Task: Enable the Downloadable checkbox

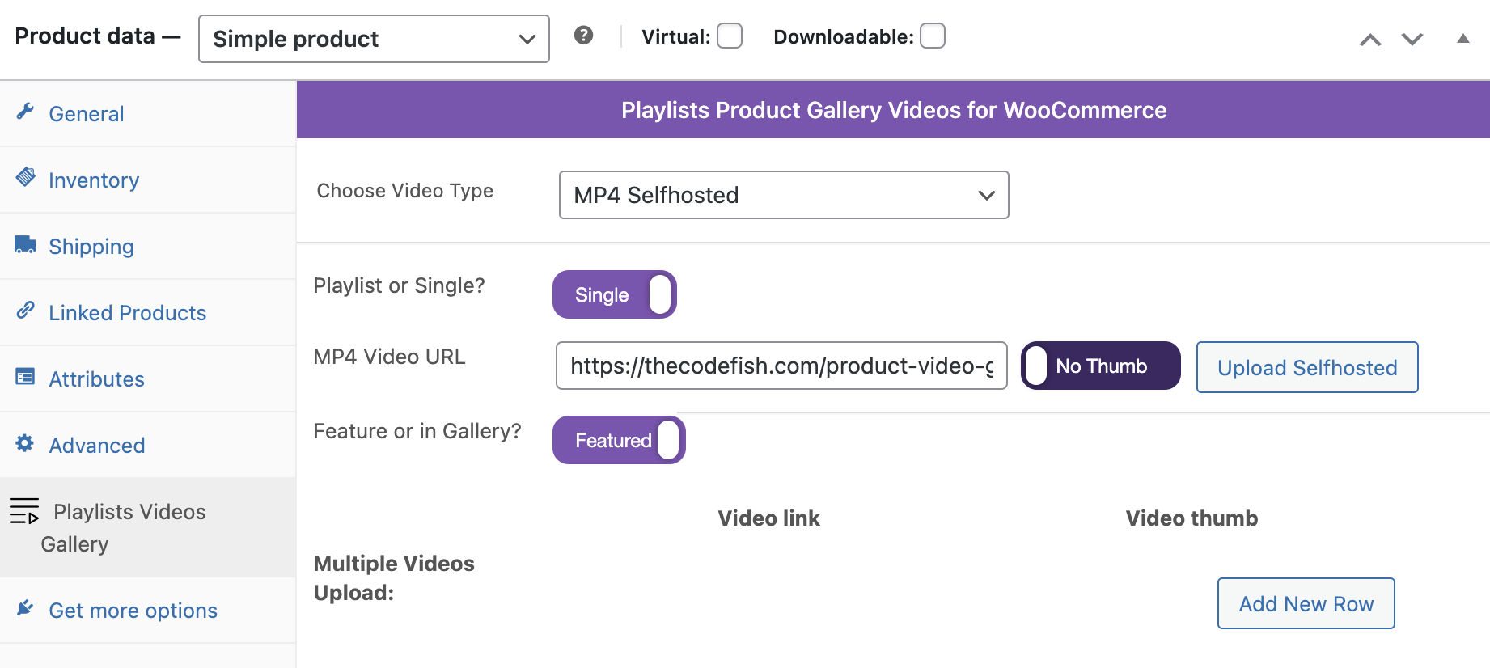Action: [933, 36]
